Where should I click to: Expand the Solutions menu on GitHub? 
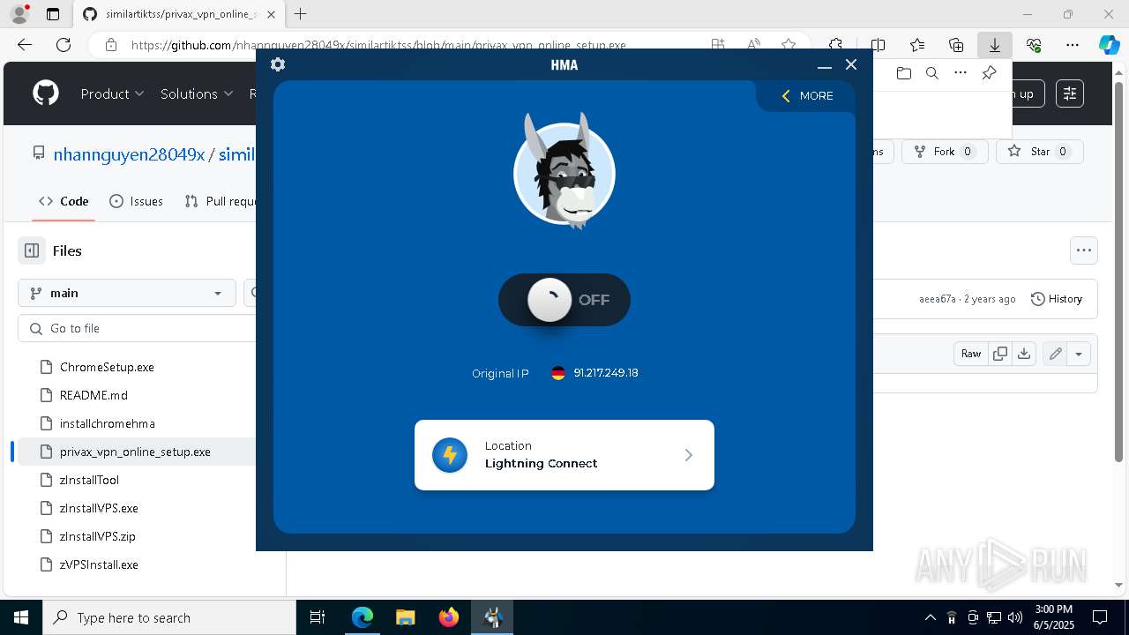(197, 93)
